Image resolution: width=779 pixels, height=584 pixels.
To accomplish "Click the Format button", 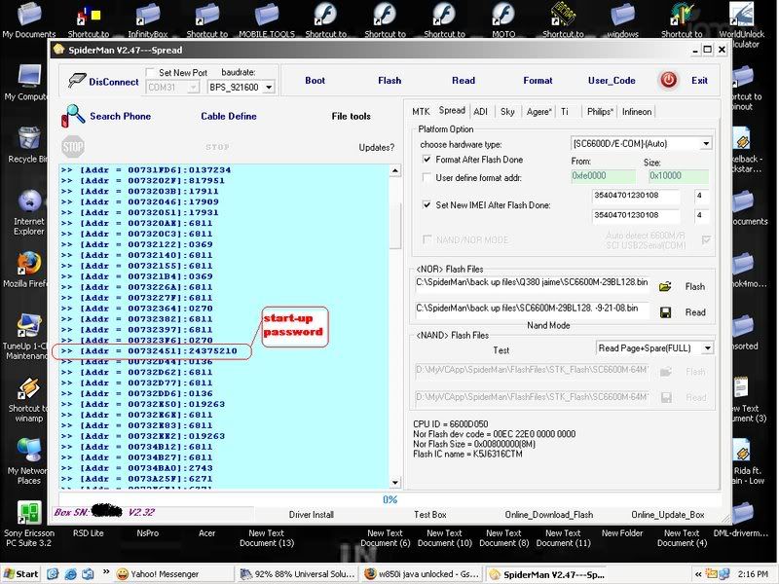I will pos(538,81).
